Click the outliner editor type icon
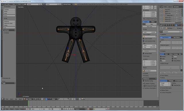The height and width of the screenshot is (111, 184). coord(162,7)
